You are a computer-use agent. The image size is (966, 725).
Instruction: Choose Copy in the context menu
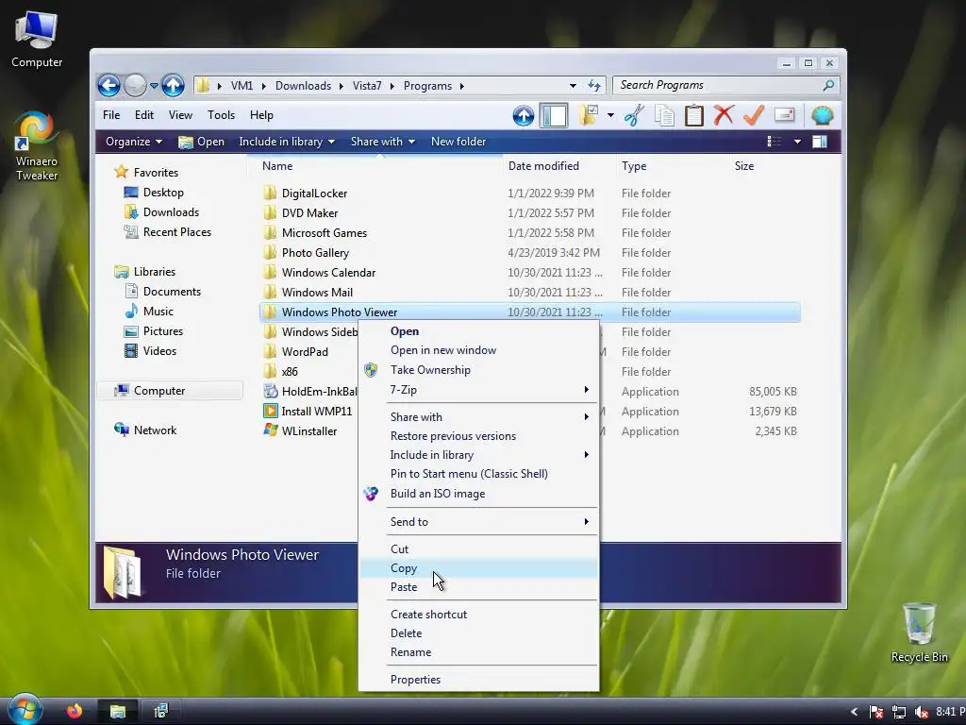tap(478, 568)
